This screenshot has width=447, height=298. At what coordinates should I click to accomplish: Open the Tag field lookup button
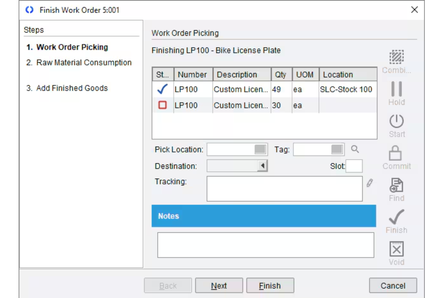point(338,149)
